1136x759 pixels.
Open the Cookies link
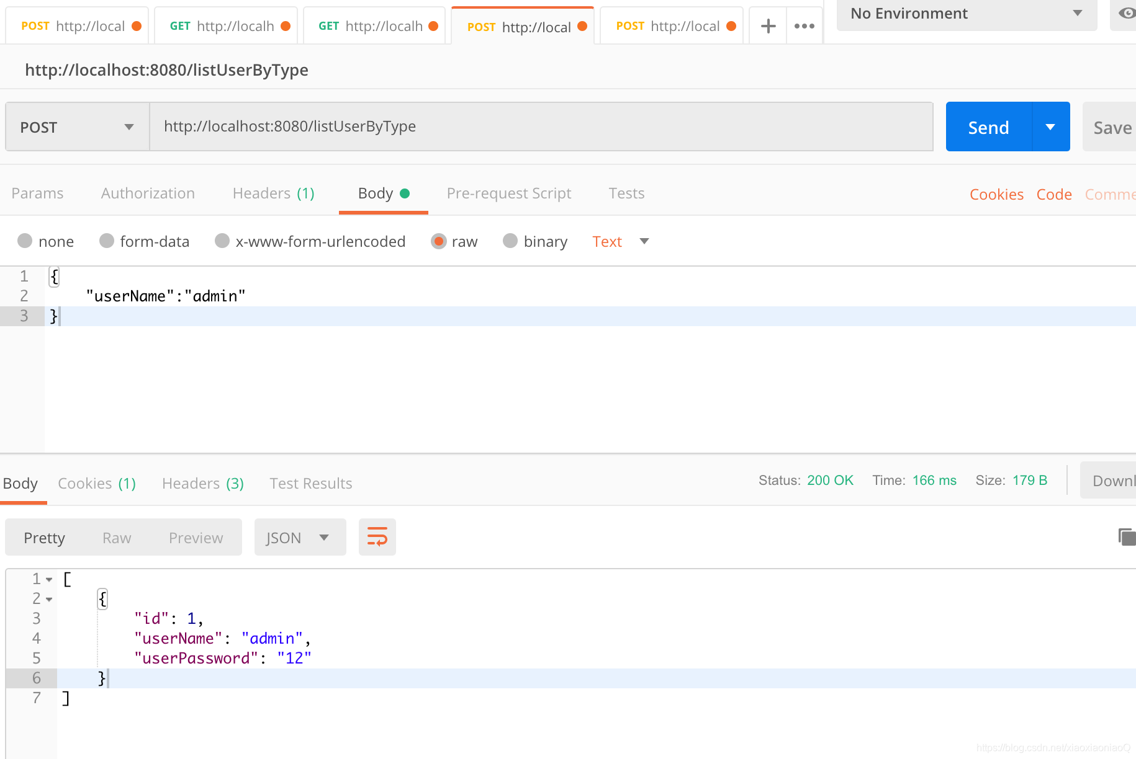click(x=996, y=195)
